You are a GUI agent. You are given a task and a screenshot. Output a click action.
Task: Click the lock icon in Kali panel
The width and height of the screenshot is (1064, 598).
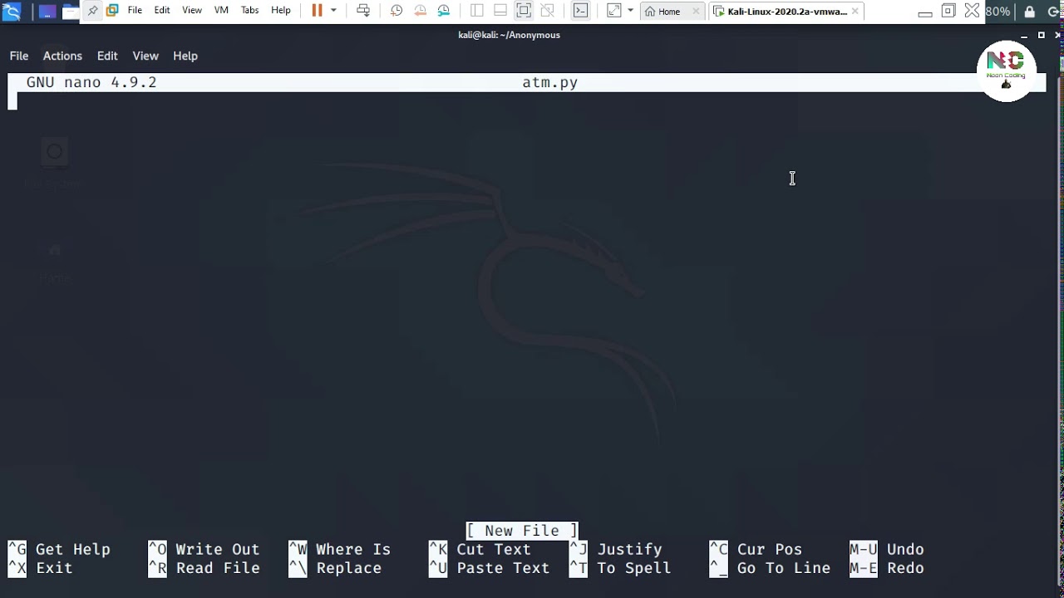point(1030,12)
